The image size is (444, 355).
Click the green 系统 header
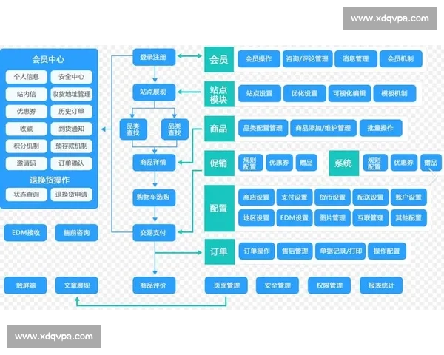tap(343, 163)
